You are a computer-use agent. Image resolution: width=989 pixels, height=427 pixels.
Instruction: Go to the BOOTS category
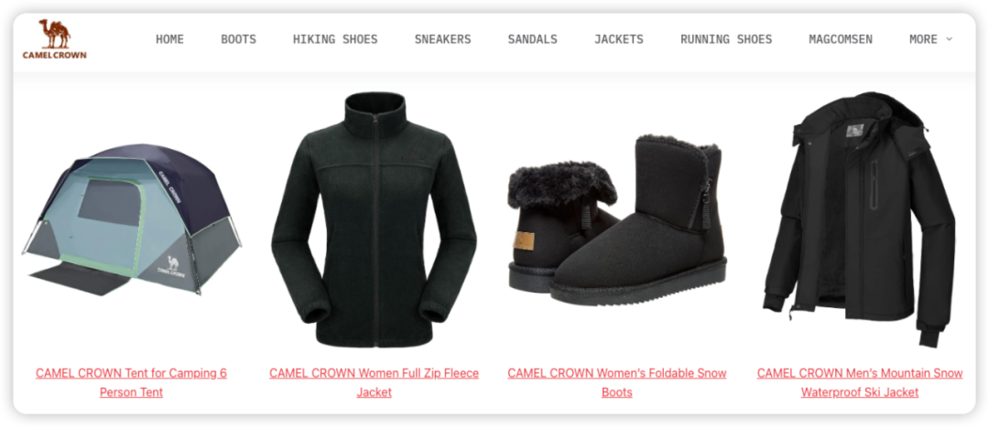pos(238,39)
